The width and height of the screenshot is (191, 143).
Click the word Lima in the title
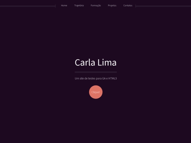click(x=107, y=62)
